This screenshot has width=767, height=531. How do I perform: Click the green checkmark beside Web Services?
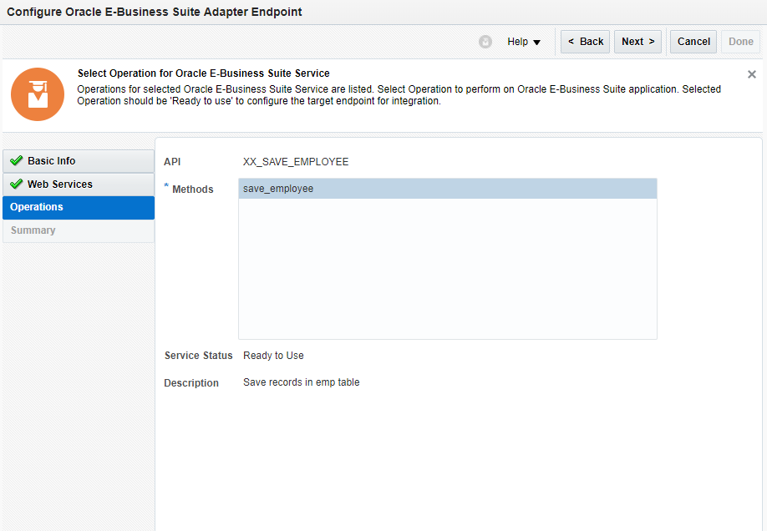pos(16,185)
